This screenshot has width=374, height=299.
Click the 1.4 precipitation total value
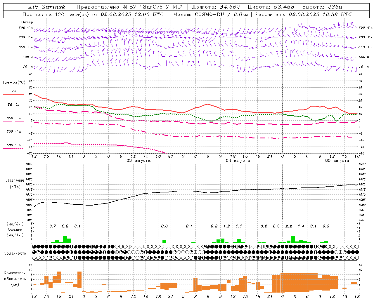(301, 226)
